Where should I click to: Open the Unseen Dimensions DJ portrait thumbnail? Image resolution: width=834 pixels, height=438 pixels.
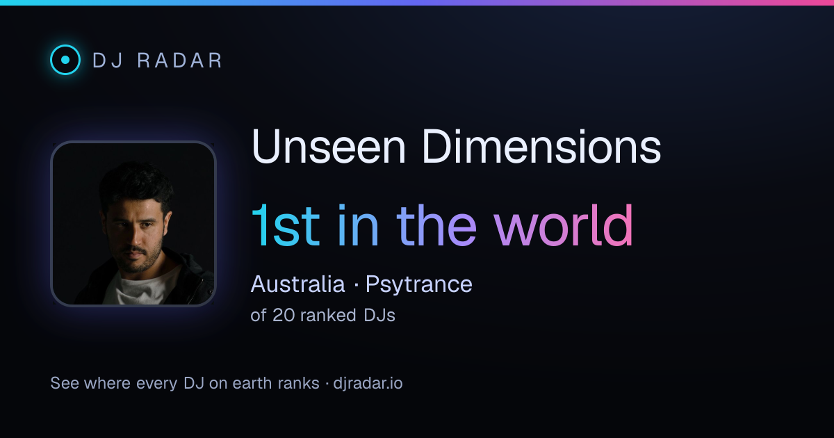133,224
